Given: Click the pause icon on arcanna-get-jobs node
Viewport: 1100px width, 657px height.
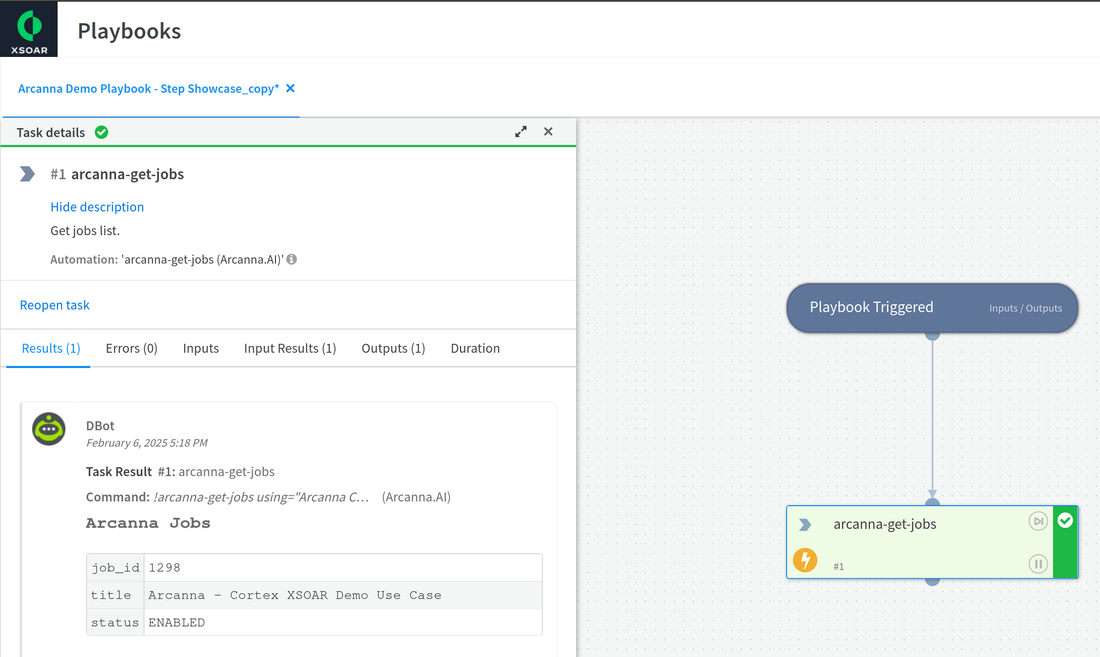Looking at the screenshot, I should pyautogui.click(x=1038, y=564).
